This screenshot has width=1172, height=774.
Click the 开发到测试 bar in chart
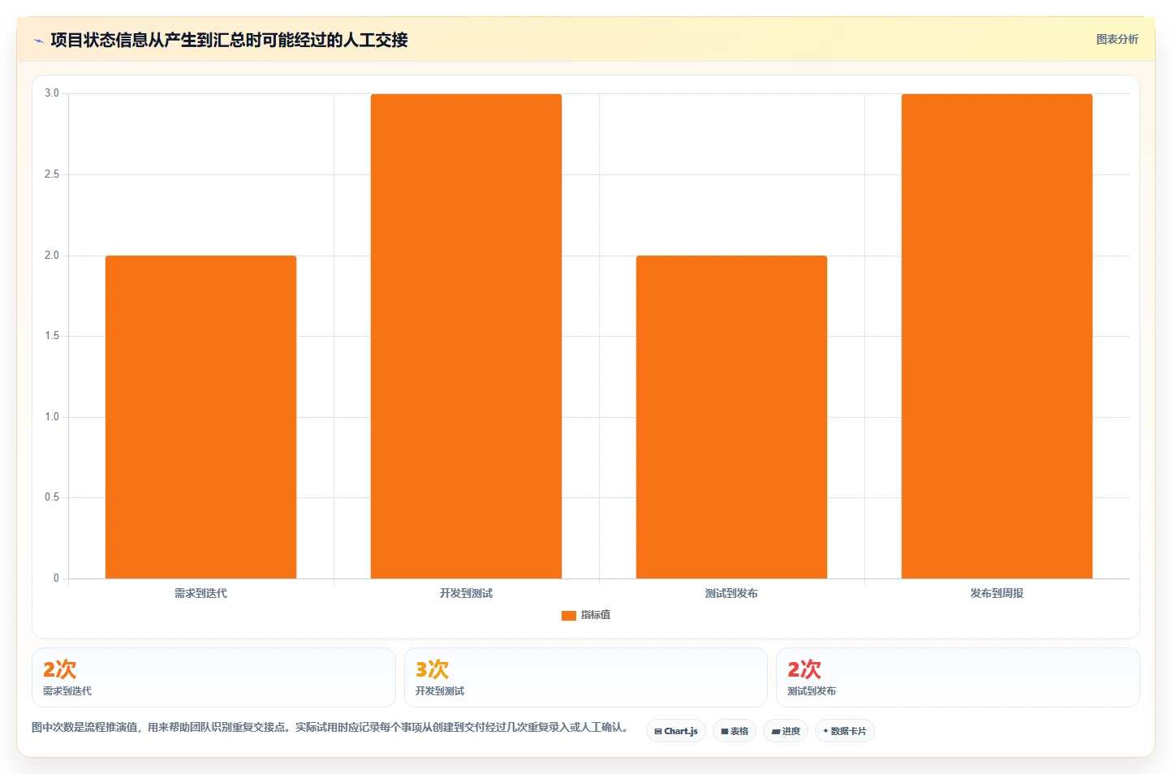(x=466, y=336)
